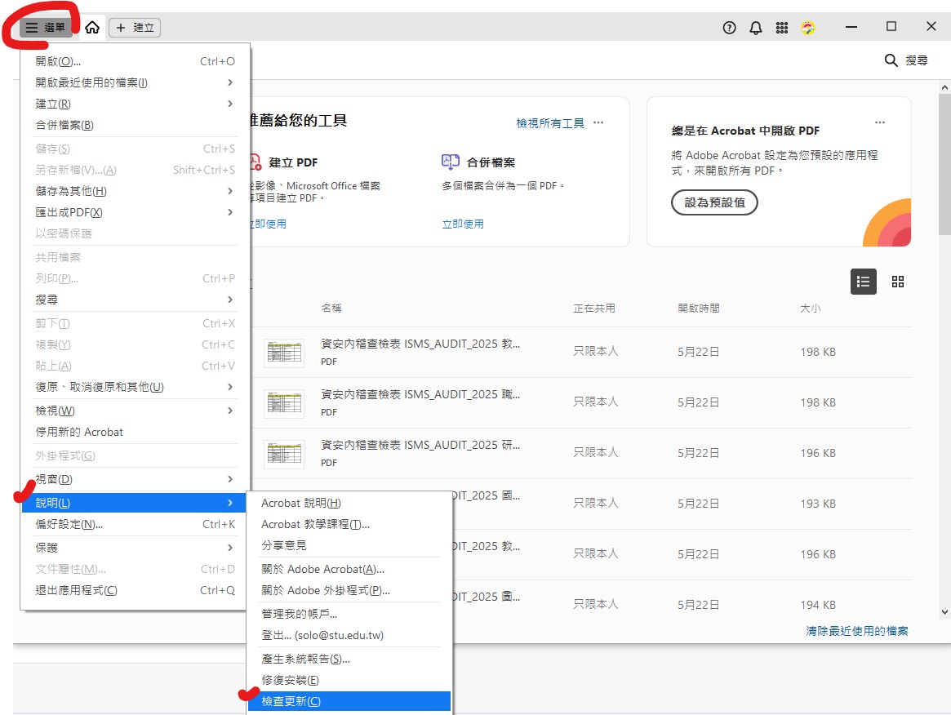Viewport: 951px width, 715px height.
Task: Open 偏好設定(N)... menu item
Action: [135, 524]
